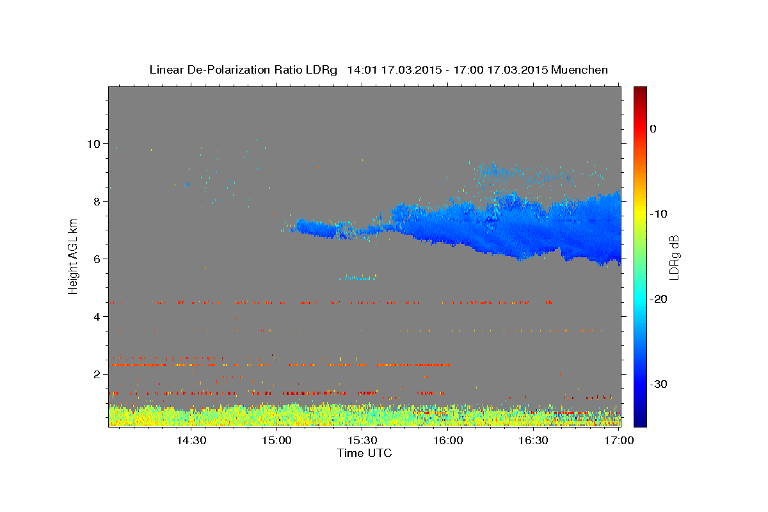Click the 14:30 time tick label
The image size is (768, 512).
[191, 440]
